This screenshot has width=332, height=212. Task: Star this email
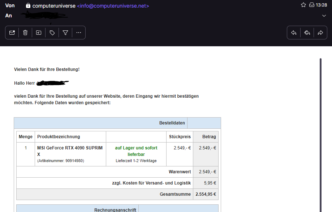click(x=303, y=5)
